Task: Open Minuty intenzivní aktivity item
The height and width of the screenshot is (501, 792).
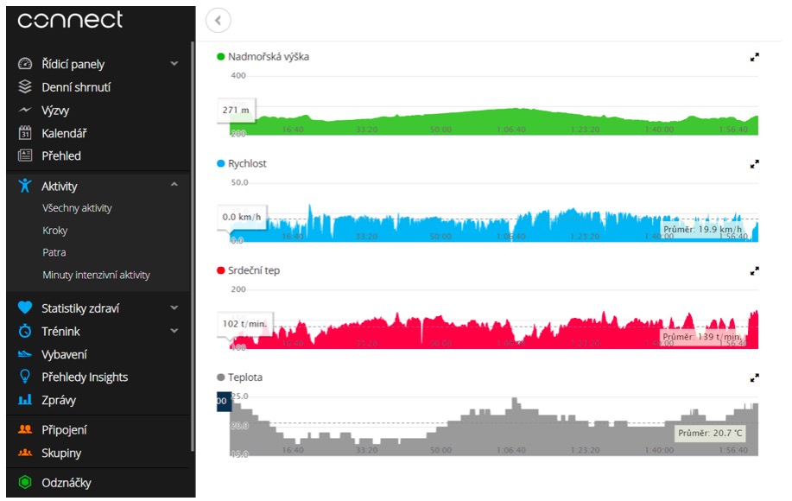Action: tap(96, 275)
